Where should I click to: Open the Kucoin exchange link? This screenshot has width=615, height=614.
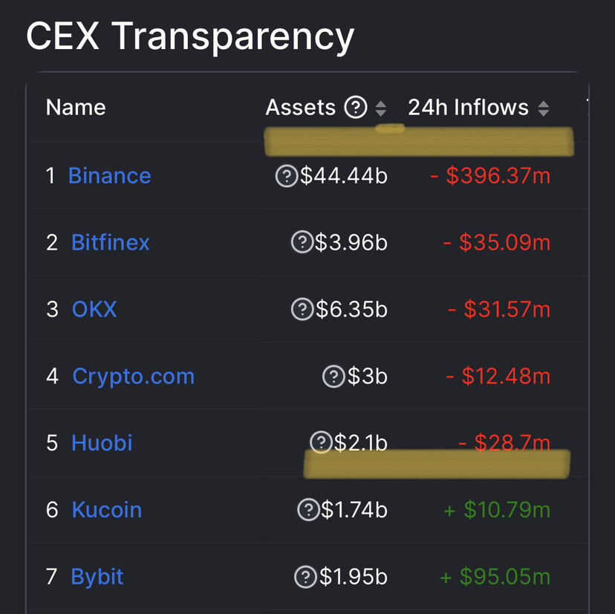106,510
